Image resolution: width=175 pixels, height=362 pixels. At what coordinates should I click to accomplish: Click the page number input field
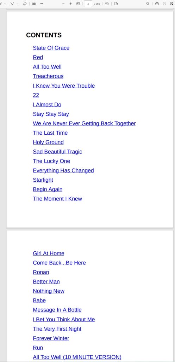click(88, 4)
